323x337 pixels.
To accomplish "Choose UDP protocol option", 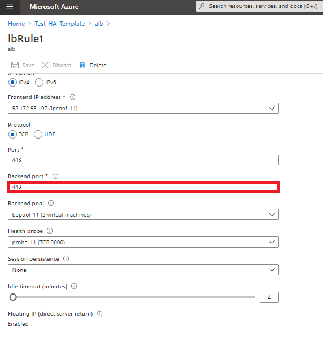I will pos(38,135).
